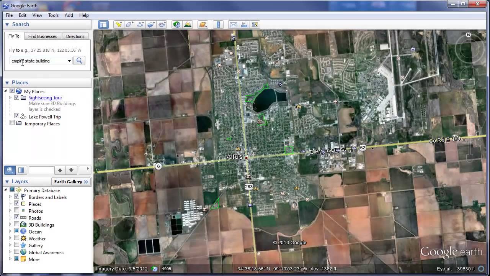This screenshot has width=490, height=276.
Task: Open the planet switcher icon
Action: click(203, 25)
